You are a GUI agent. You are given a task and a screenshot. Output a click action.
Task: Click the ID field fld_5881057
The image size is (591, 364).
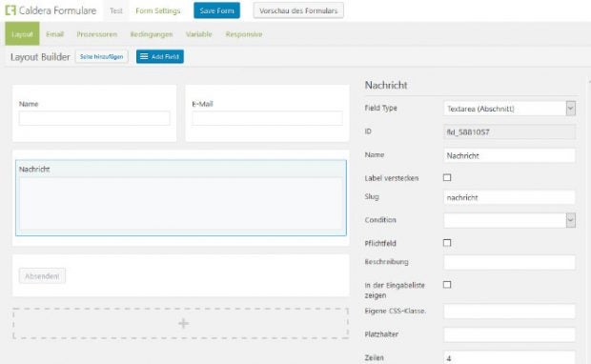coord(509,131)
